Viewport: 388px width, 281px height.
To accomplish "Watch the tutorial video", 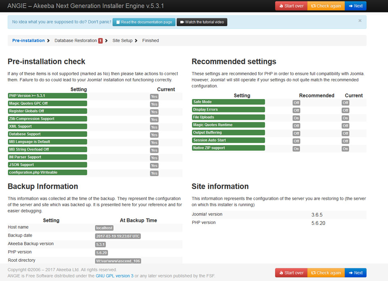I will point(202,22).
